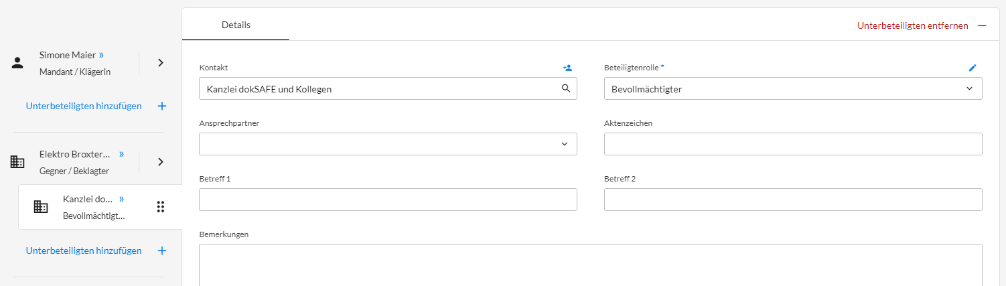Click the building icon beside Kanzlei do...
Screen dimensions: 1006x286
click(41, 207)
